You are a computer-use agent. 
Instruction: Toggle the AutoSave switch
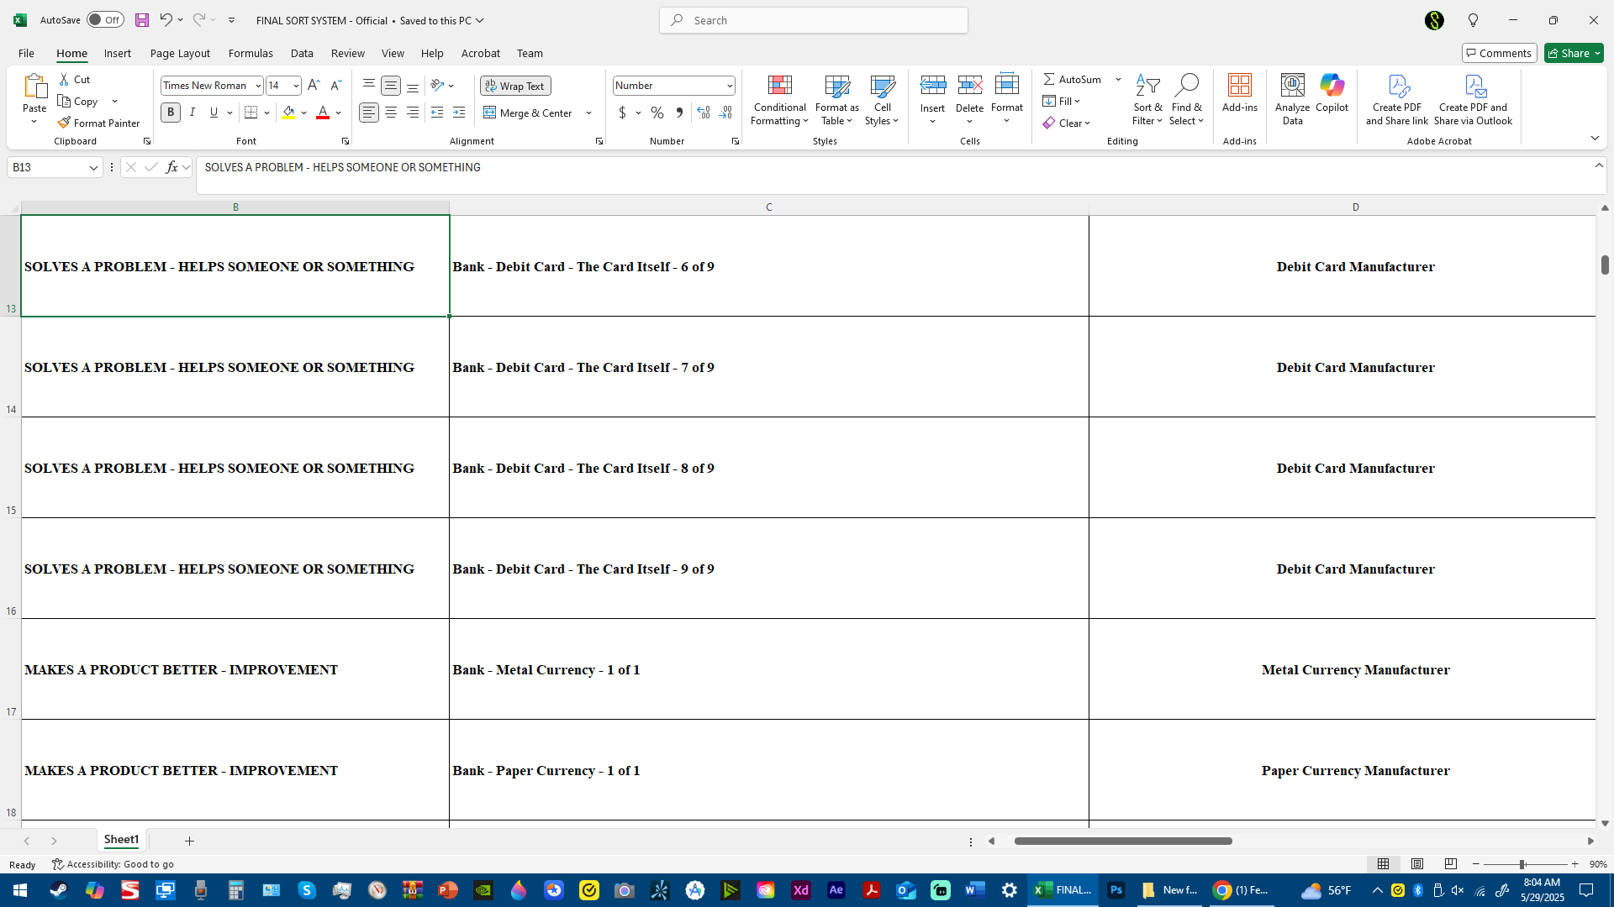[105, 20]
